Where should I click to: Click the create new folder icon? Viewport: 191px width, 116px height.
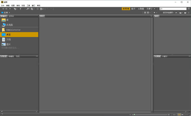185,13
